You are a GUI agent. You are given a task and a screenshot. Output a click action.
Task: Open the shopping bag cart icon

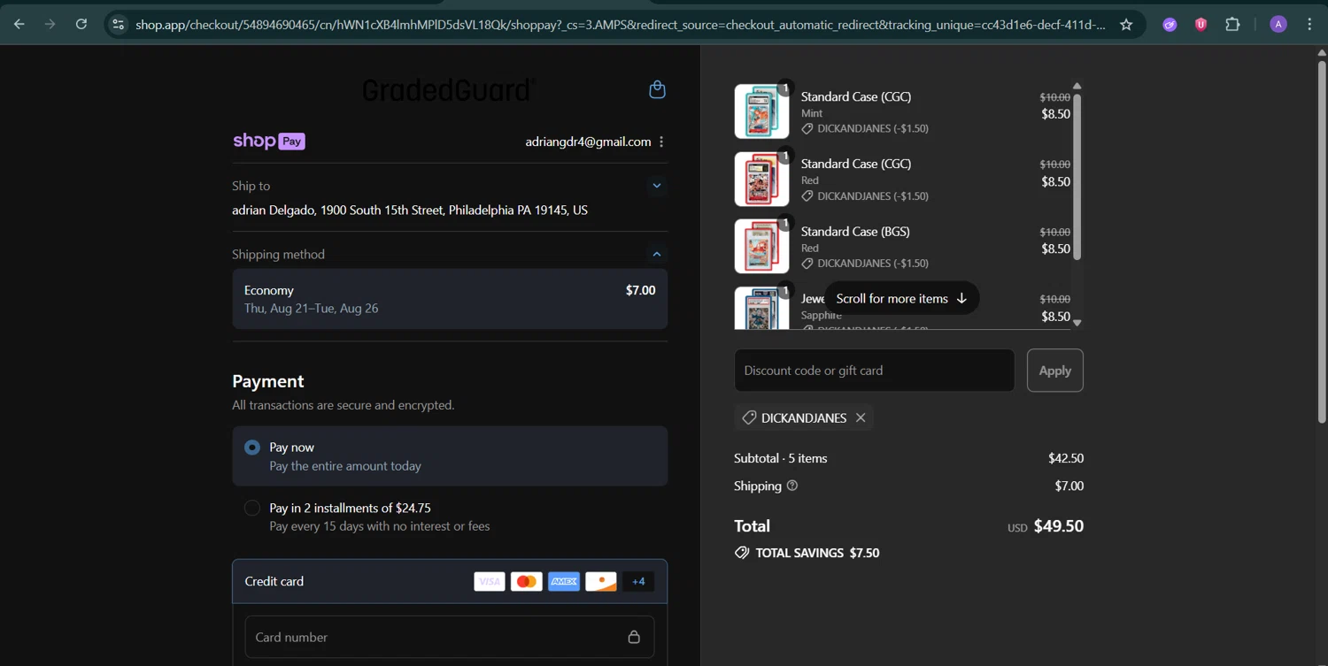(657, 89)
